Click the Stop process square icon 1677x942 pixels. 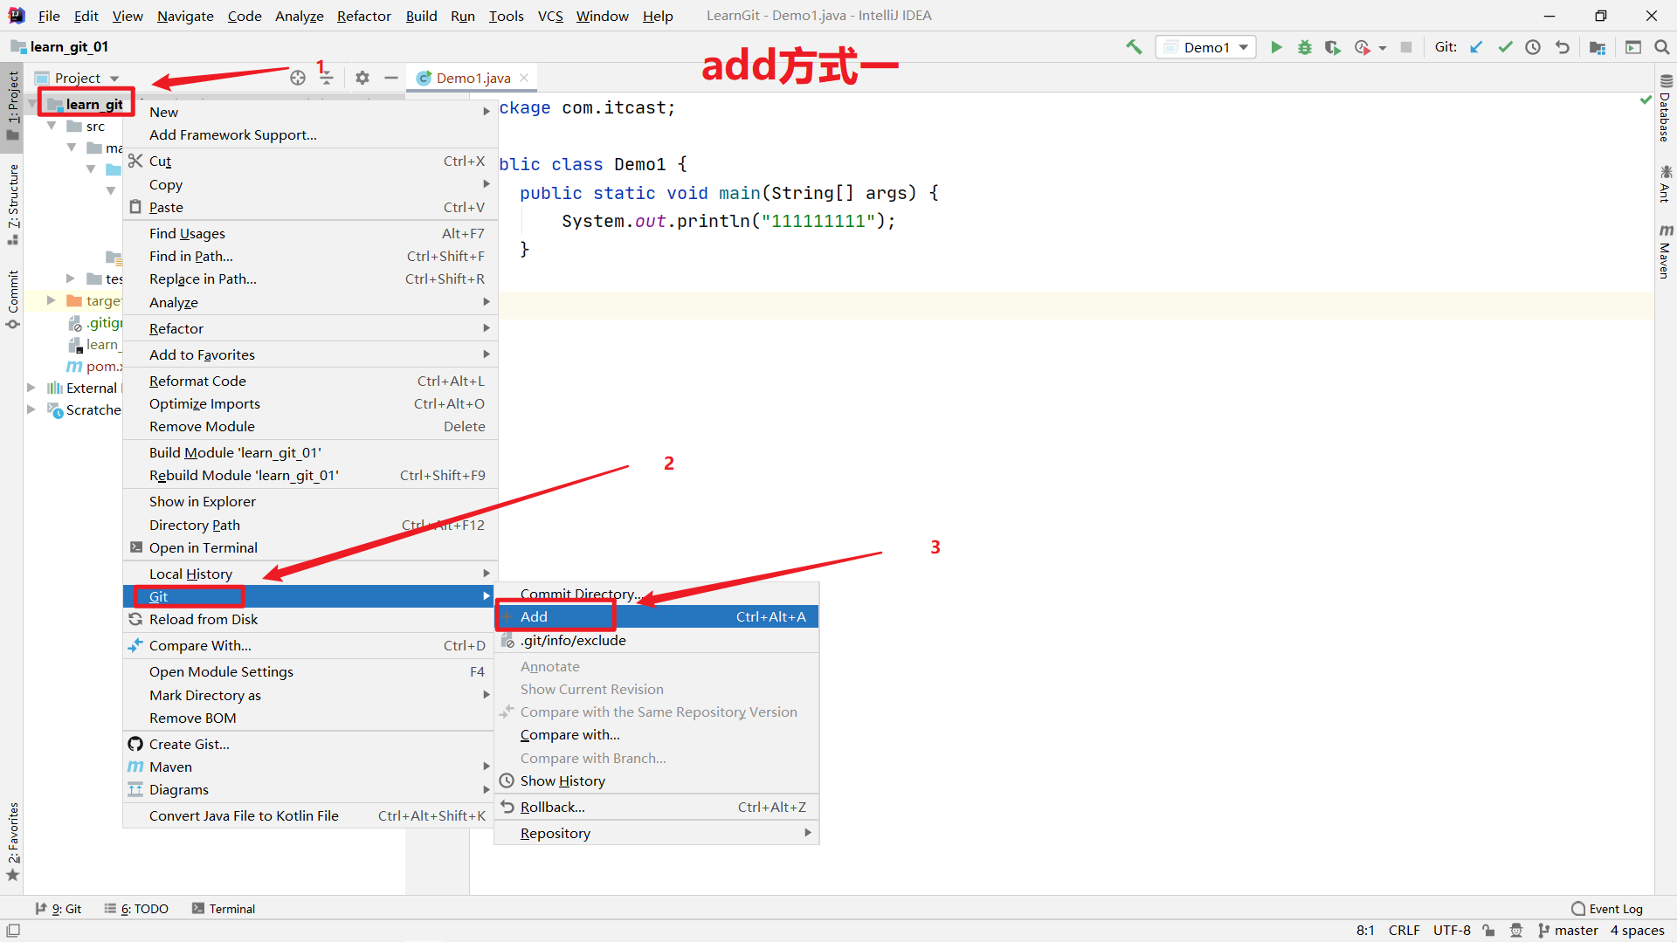(x=1406, y=47)
